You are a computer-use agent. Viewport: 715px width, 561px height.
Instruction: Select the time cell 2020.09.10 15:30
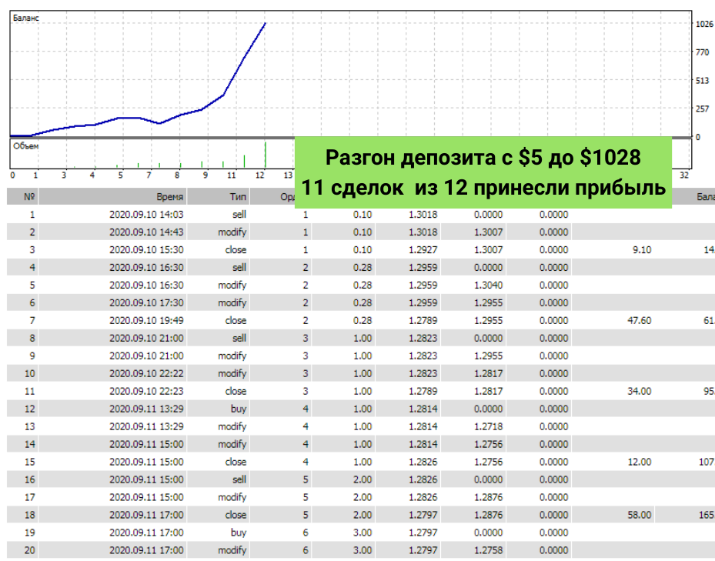[x=146, y=250]
